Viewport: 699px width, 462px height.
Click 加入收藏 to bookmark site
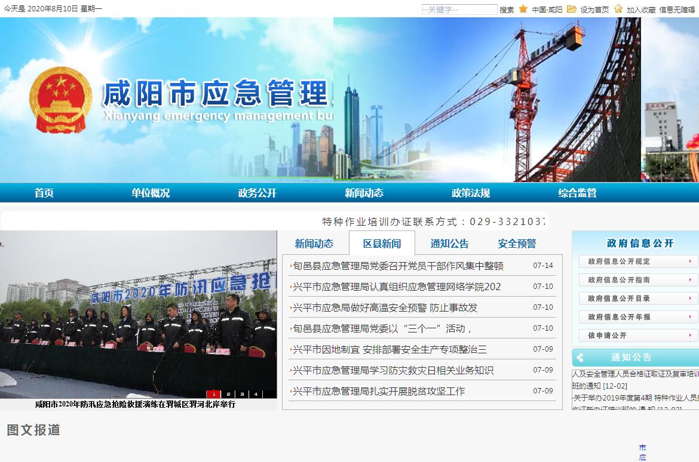click(641, 10)
